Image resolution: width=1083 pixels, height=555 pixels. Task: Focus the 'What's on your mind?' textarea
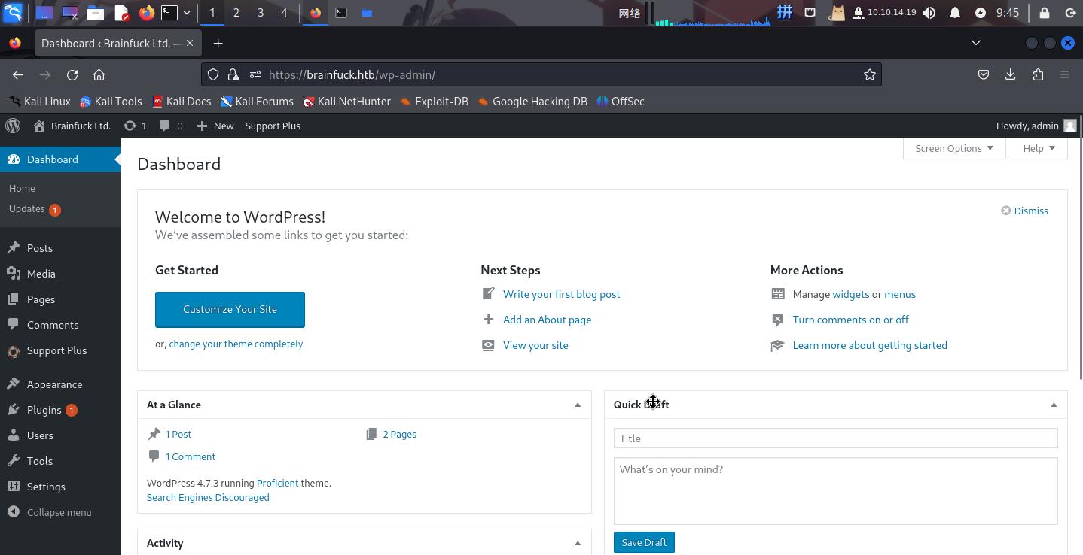[x=835, y=491]
